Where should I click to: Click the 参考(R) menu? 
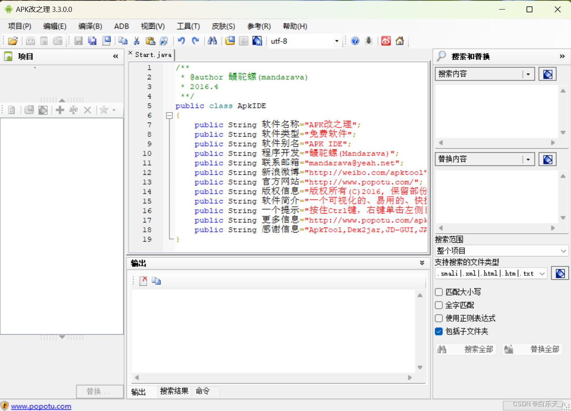coord(259,26)
